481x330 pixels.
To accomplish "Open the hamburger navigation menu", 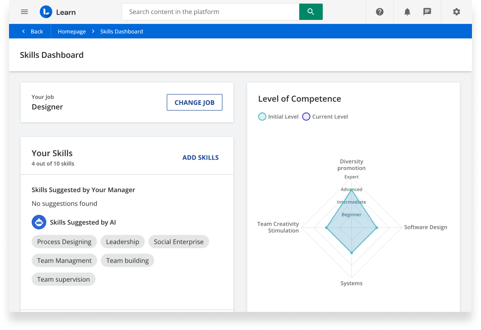I will pyautogui.click(x=24, y=12).
